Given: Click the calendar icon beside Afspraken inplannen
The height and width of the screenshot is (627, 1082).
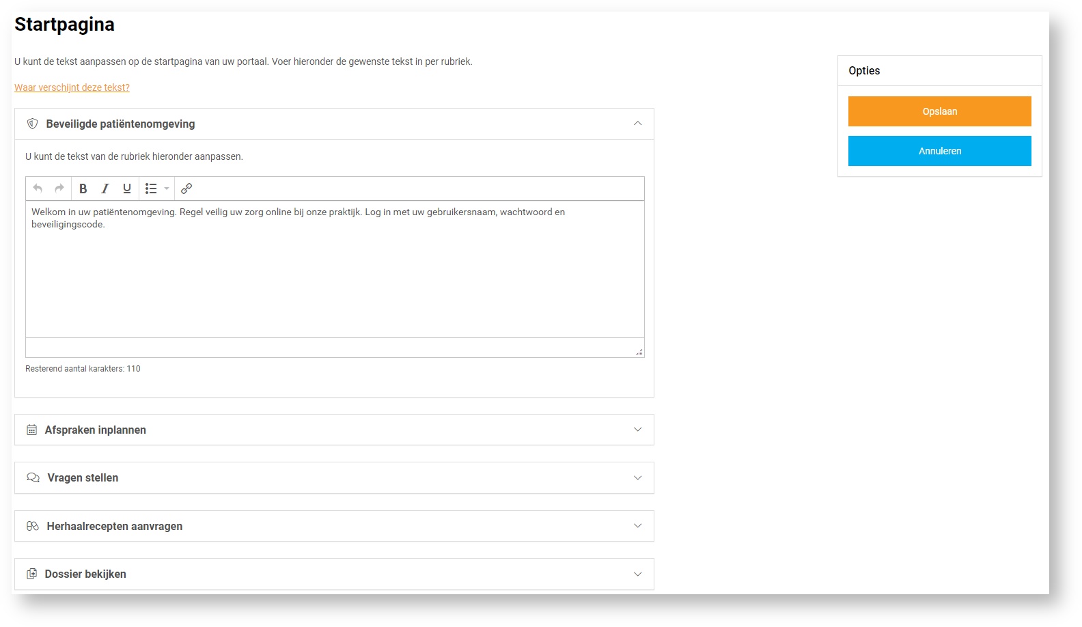Looking at the screenshot, I should pos(32,430).
